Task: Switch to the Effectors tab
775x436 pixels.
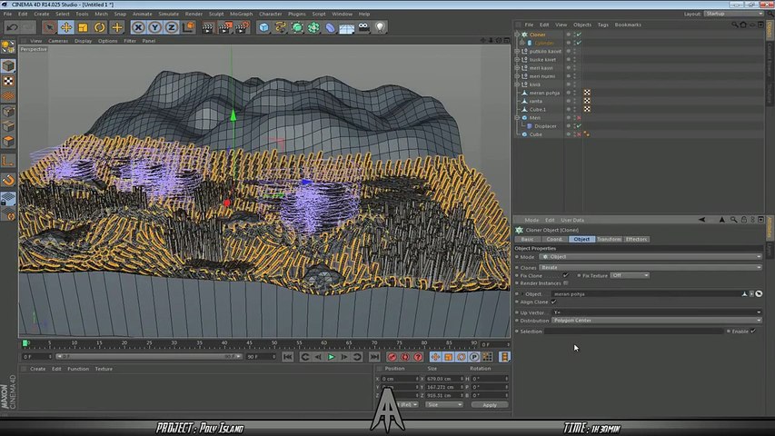Action: click(x=636, y=239)
